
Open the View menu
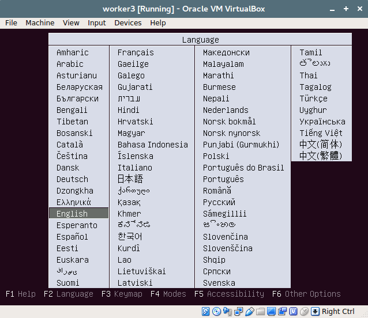click(71, 23)
